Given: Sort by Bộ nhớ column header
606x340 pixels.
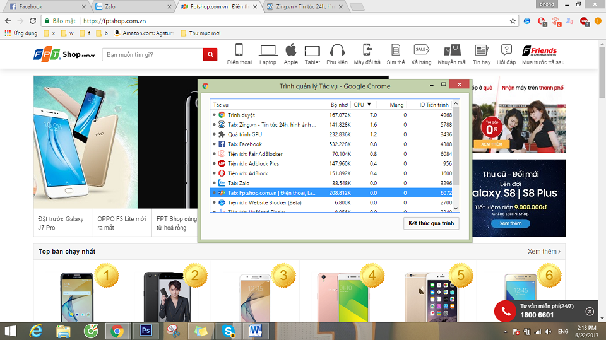Looking at the screenshot, I should (335, 105).
